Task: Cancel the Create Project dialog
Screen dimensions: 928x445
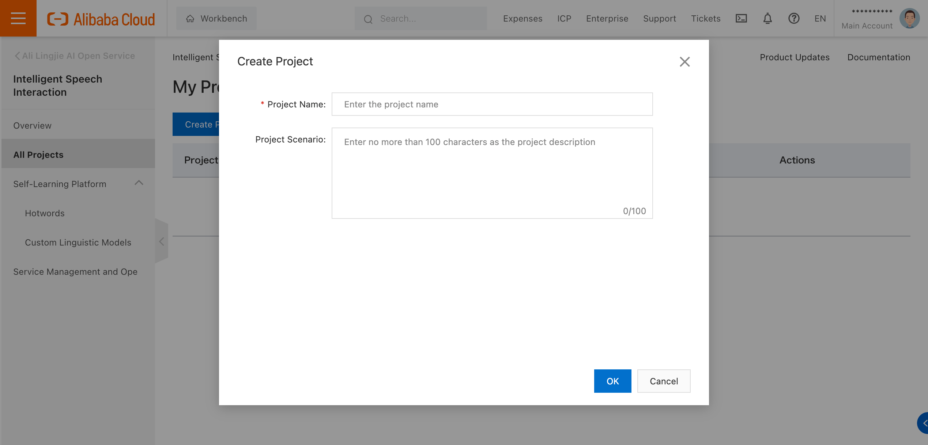Action: (664, 381)
